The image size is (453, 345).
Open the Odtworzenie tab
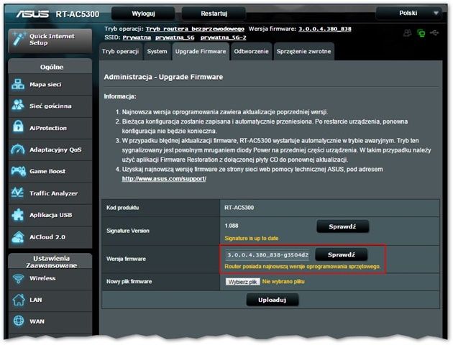coord(251,51)
